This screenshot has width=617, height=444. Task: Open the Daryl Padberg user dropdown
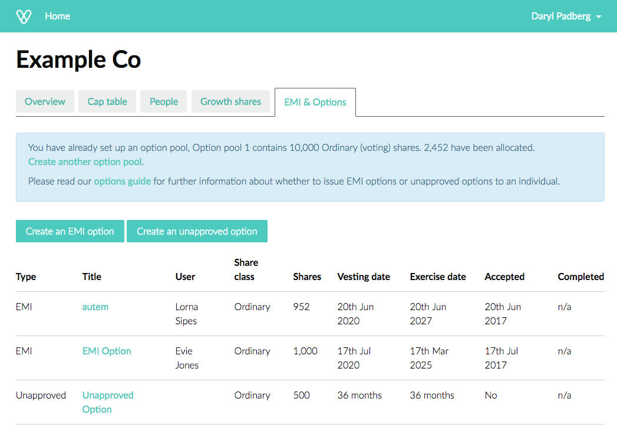click(x=566, y=17)
